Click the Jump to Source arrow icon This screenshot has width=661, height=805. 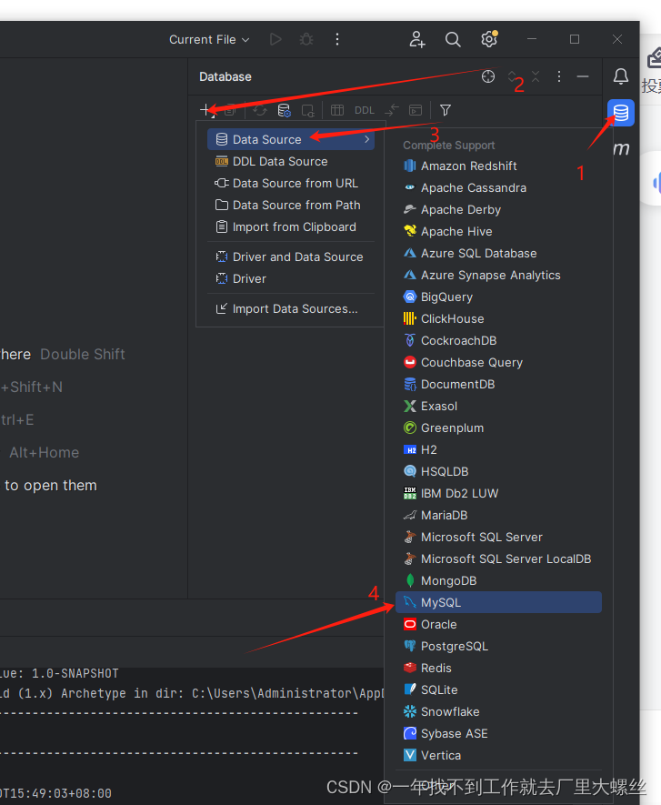[x=392, y=110]
